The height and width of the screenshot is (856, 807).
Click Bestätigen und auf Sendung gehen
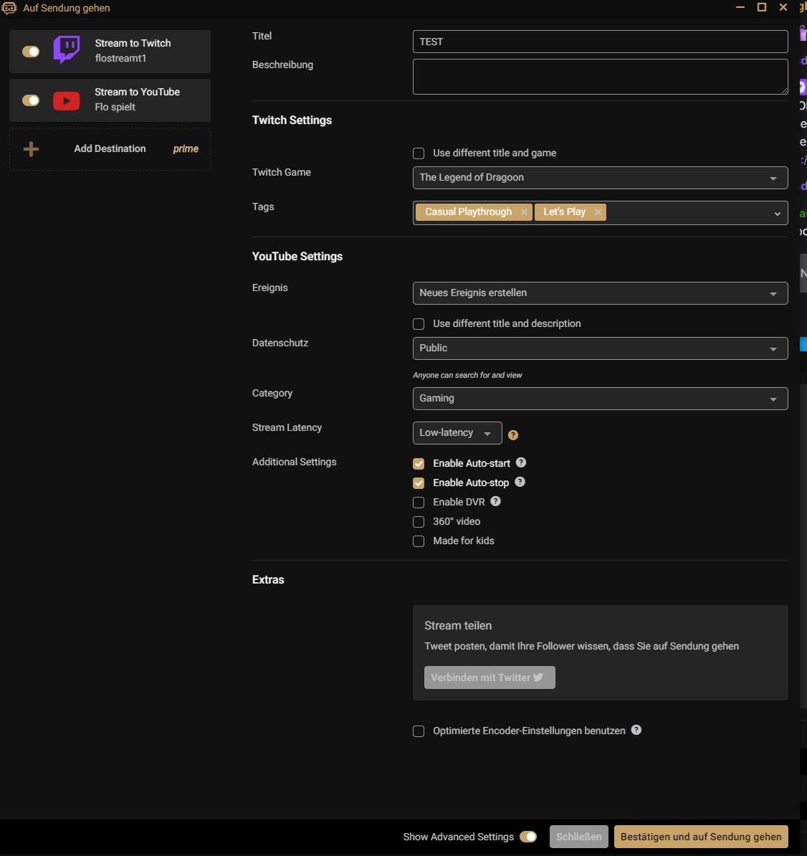point(700,837)
